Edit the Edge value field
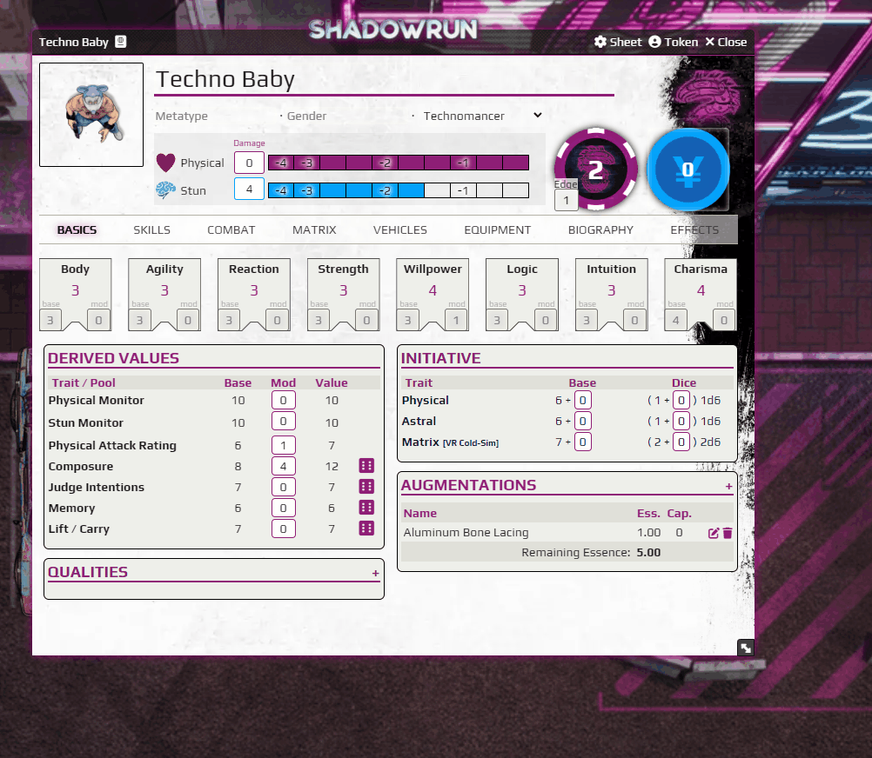The height and width of the screenshot is (758, 872). [567, 201]
